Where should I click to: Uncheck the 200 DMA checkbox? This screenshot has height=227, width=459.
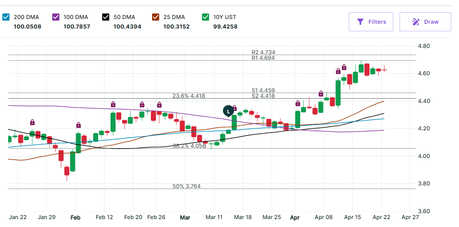(6, 17)
